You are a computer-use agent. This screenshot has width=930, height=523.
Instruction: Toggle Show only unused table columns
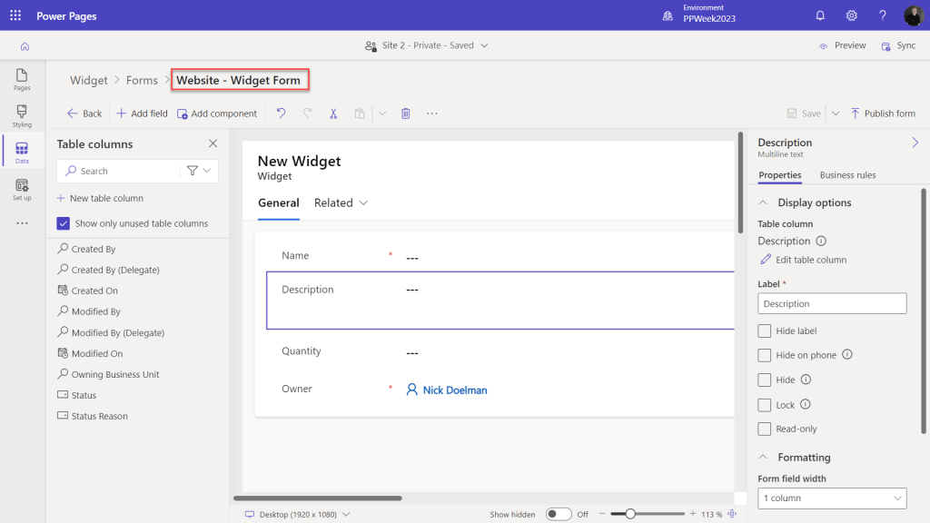tap(63, 222)
